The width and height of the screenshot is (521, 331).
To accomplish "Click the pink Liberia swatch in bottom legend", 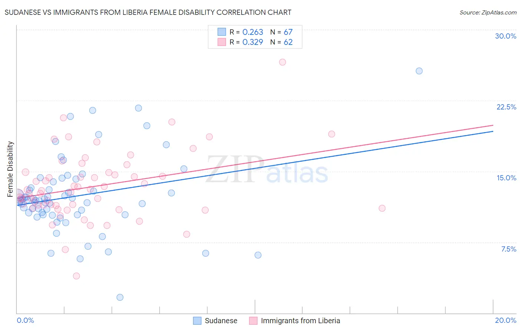I will [x=253, y=321].
